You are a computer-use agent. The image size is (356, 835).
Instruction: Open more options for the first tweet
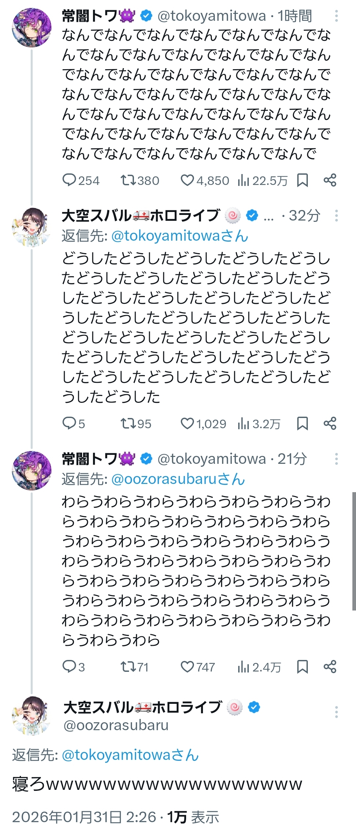coord(336,16)
